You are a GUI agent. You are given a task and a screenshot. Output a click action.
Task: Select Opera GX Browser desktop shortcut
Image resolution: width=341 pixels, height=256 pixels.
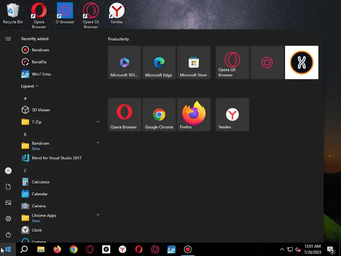click(x=91, y=16)
